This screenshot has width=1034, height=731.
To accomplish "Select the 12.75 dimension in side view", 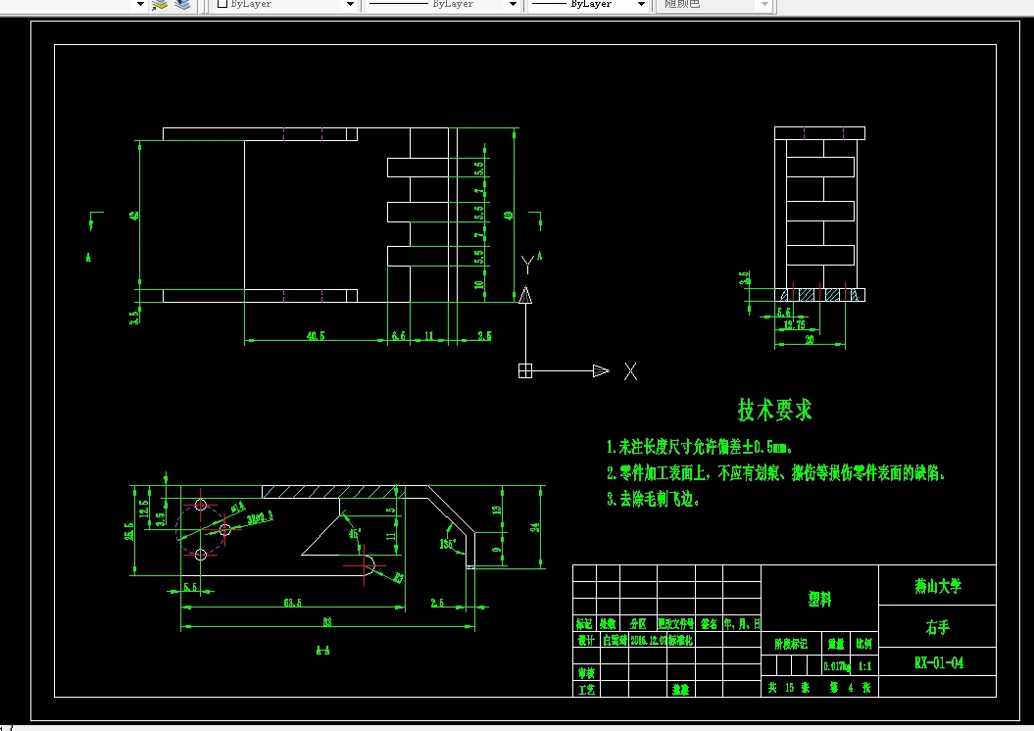I will pos(795,324).
